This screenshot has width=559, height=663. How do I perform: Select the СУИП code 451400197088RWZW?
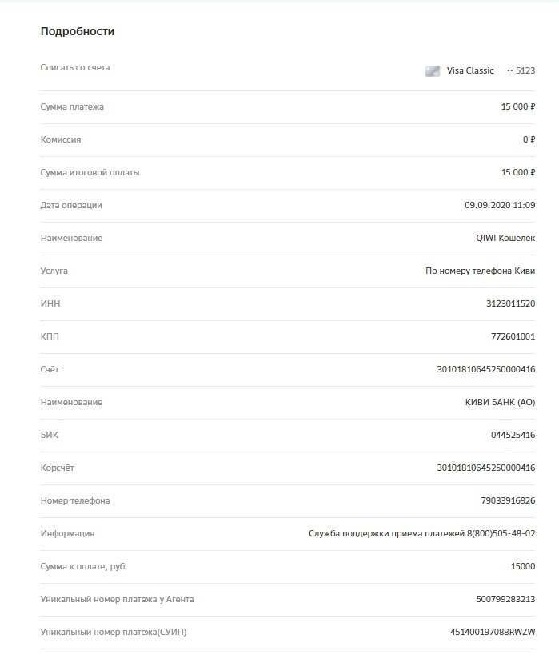[493, 632]
